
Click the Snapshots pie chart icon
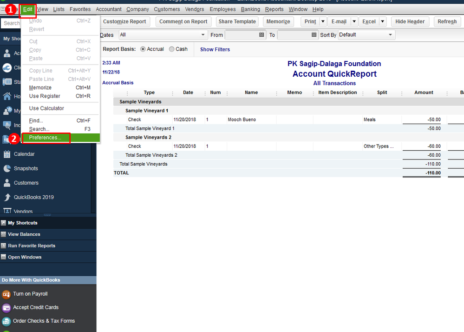coord(7,168)
